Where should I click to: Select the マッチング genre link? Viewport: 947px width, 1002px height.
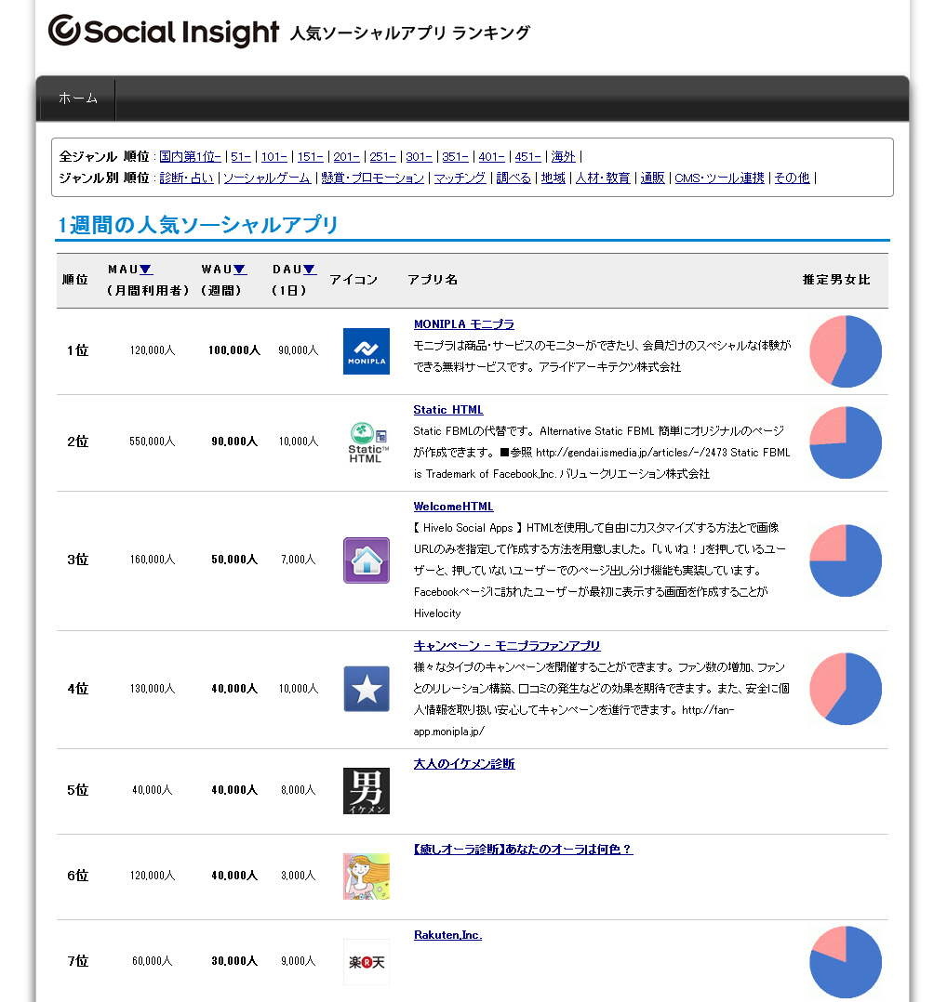(460, 178)
